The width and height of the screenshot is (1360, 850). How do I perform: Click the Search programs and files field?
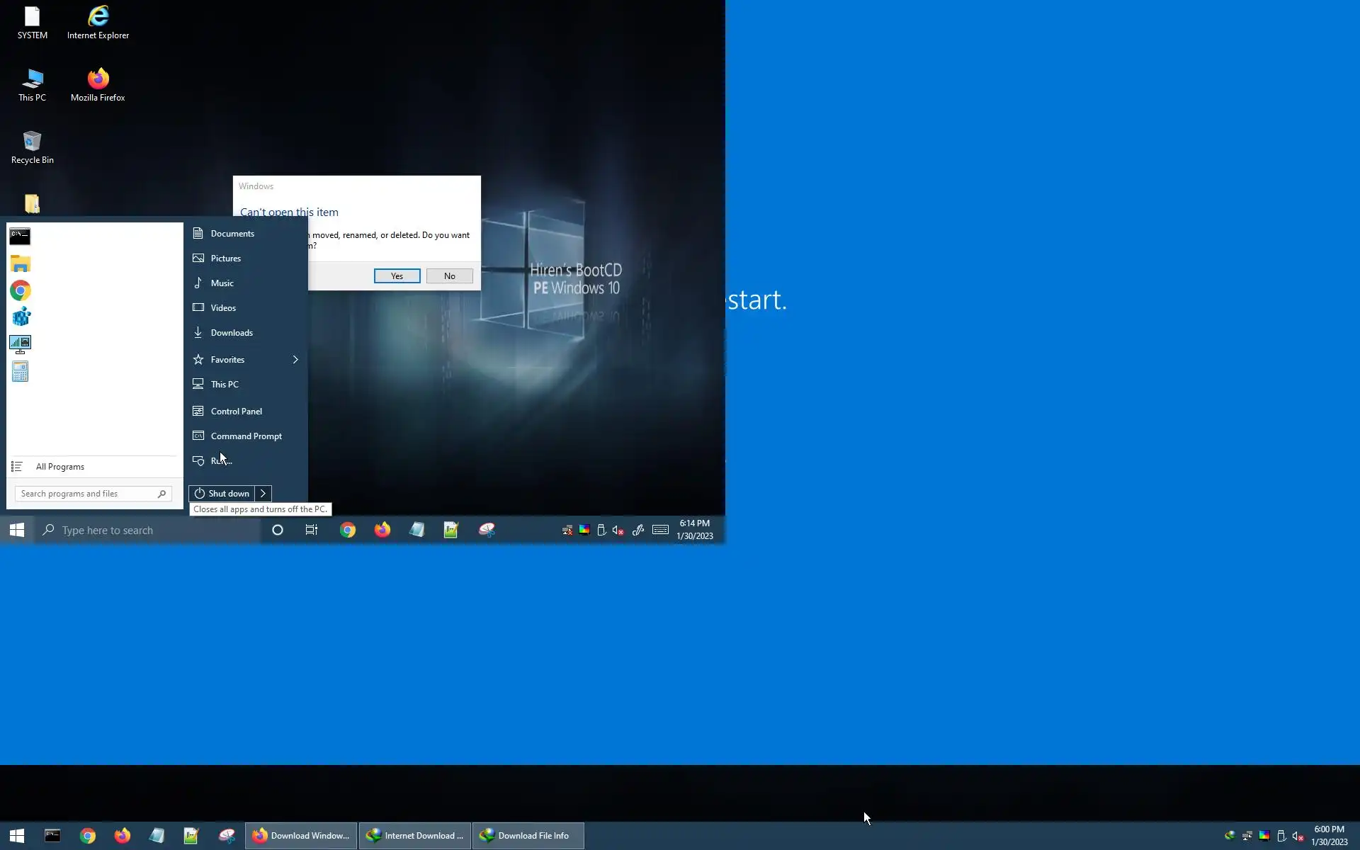click(86, 494)
